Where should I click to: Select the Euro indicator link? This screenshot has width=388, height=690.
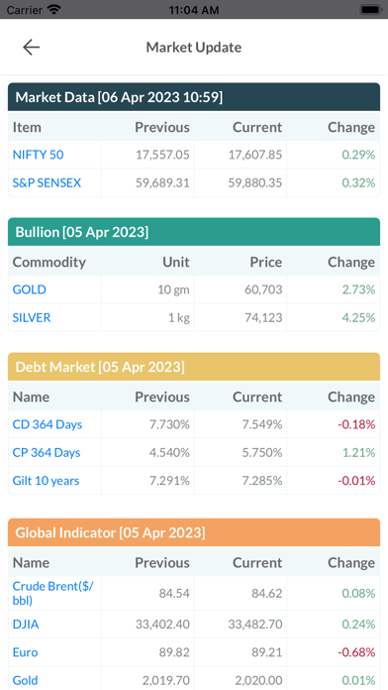(25, 652)
